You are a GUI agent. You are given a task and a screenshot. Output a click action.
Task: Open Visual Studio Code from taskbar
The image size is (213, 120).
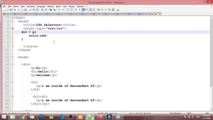61,117
